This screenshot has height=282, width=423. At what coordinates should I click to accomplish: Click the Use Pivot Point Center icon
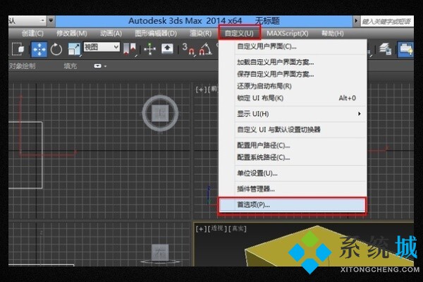point(130,49)
